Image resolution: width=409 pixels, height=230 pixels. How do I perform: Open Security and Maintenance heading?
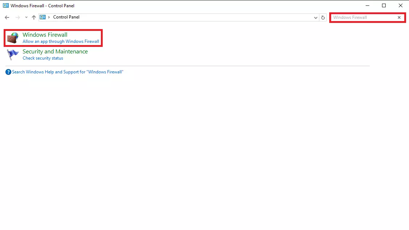[55, 52]
